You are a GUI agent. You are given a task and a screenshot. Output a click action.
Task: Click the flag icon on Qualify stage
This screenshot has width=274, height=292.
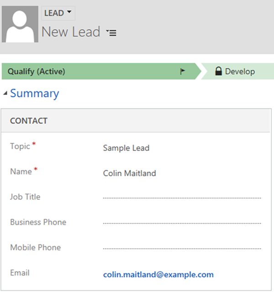pyautogui.click(x=183, y=72)
